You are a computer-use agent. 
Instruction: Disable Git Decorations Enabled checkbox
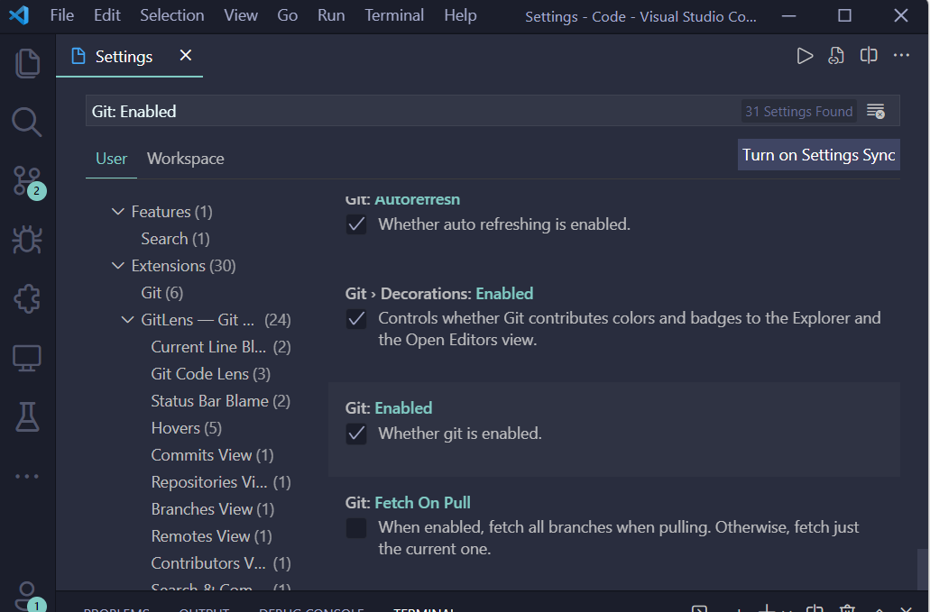[x=357, y=318]
